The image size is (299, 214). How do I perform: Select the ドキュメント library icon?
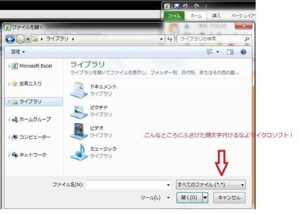click(x=79, y=90)
